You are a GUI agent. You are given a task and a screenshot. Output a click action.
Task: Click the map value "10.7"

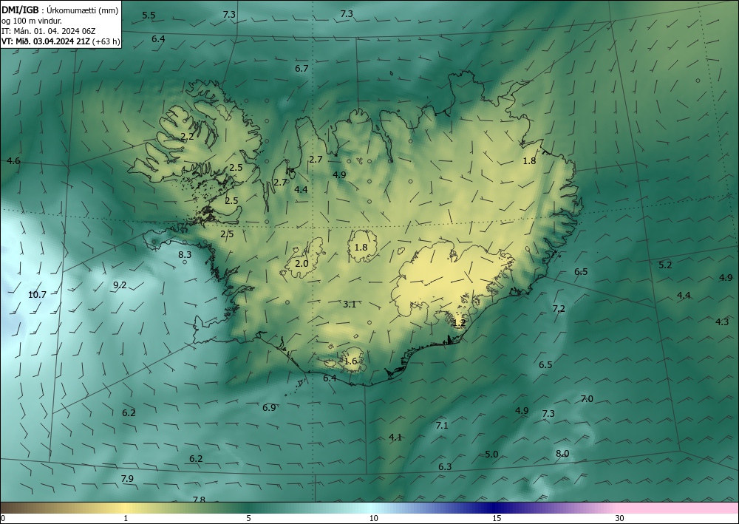click(37, 294)
